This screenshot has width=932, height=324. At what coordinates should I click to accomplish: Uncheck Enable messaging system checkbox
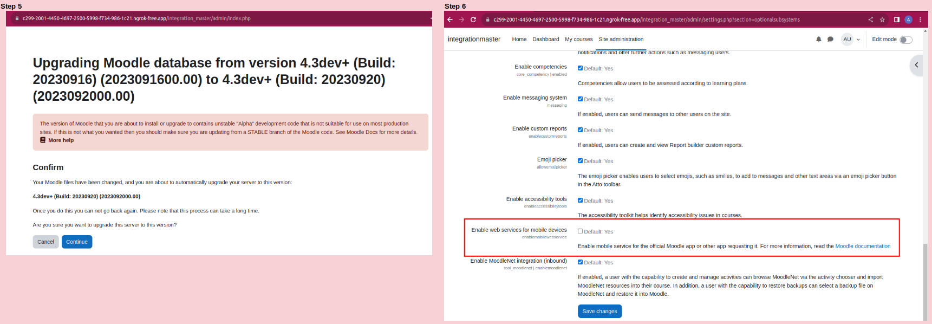pos(581,99)
